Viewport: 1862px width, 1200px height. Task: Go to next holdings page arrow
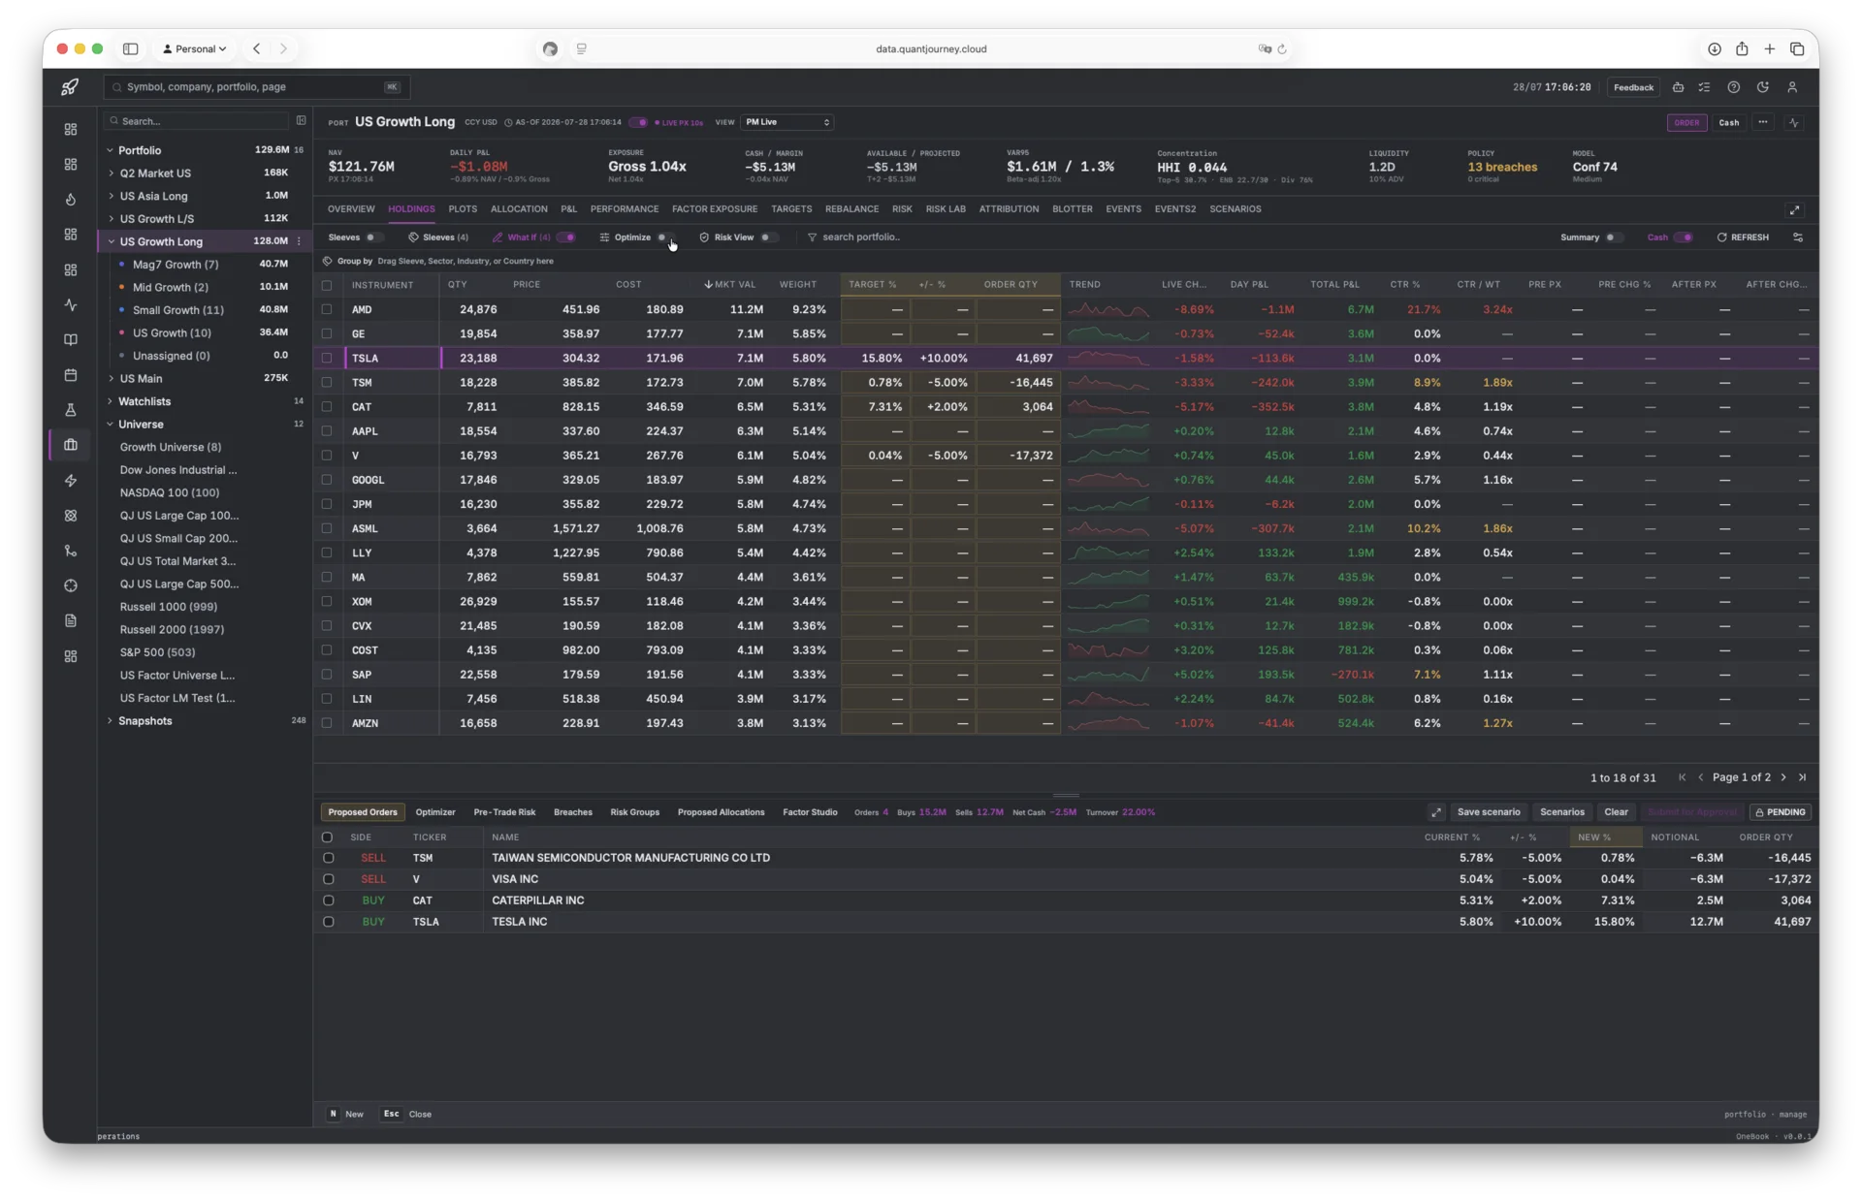[1783, 777]
